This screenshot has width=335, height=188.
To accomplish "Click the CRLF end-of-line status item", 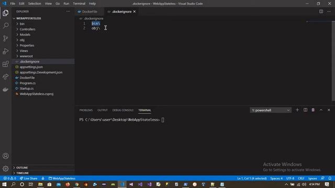I will pos(301,178).
